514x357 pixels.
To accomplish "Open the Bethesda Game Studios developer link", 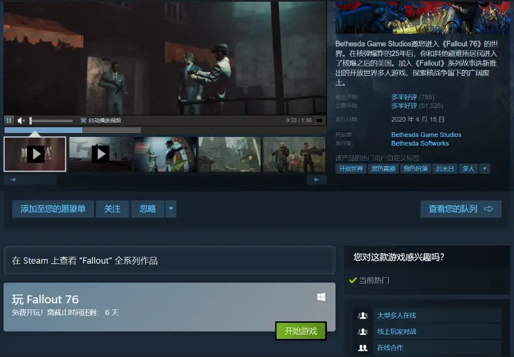I will tap(426, 135).
